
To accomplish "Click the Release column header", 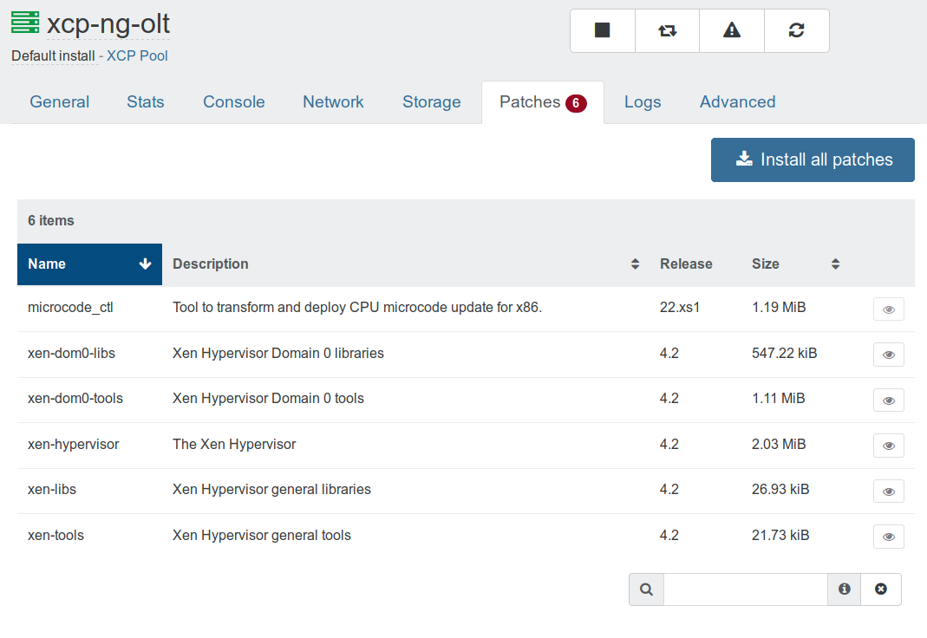I will (x=687, y=264).
